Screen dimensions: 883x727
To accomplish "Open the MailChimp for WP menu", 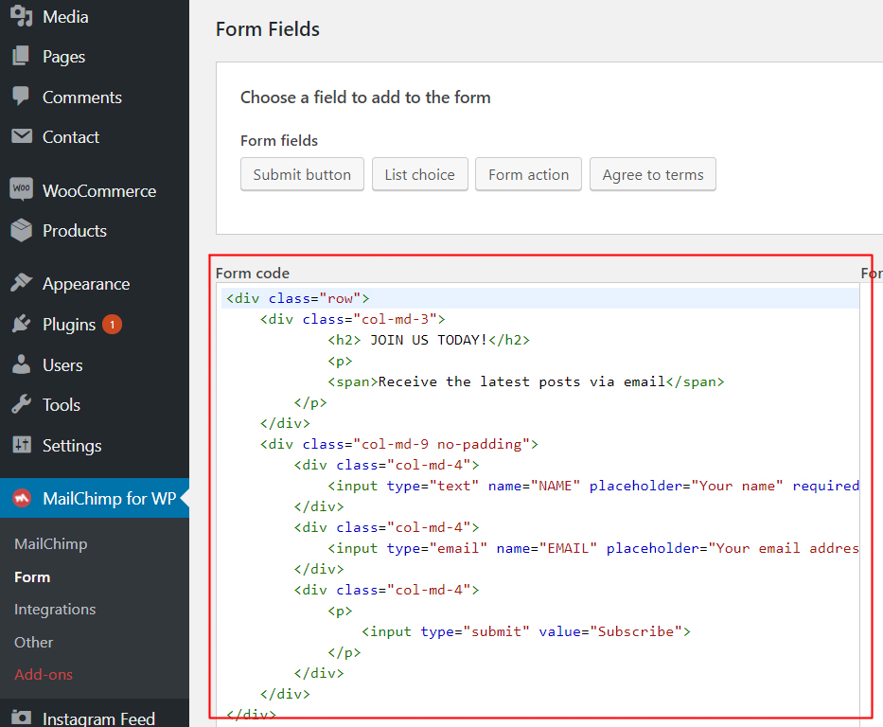I will pyautogui.click(x=109, y=498).
